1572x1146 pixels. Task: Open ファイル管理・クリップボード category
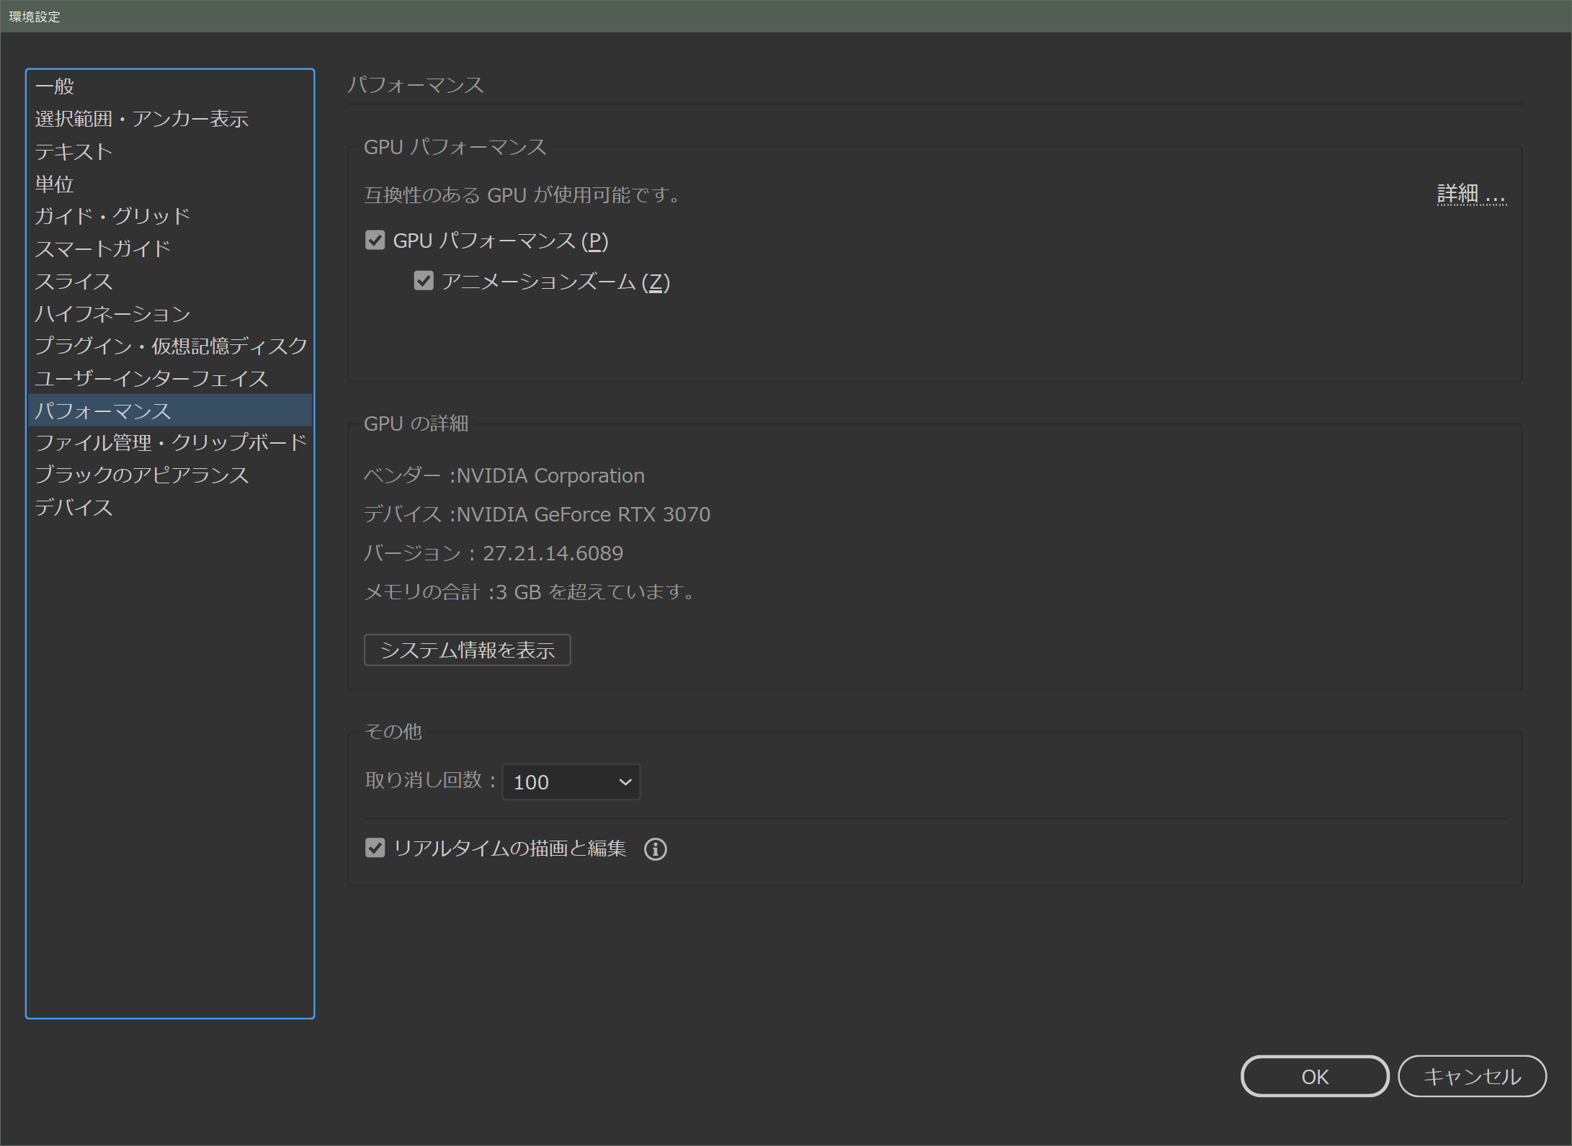pos(170,442)
